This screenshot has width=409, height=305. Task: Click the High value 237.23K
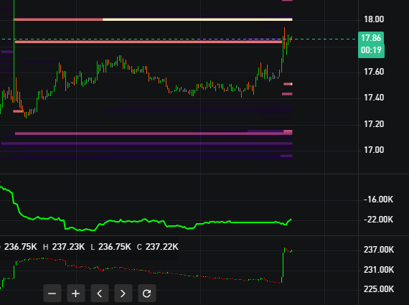point(68,247)
